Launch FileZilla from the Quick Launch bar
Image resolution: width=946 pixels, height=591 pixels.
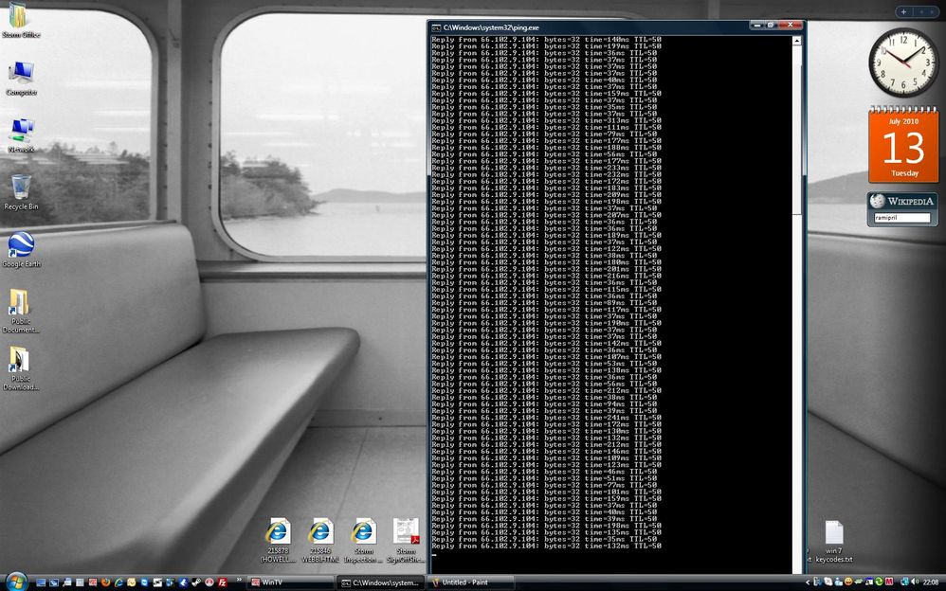click(x=221, y=582)
